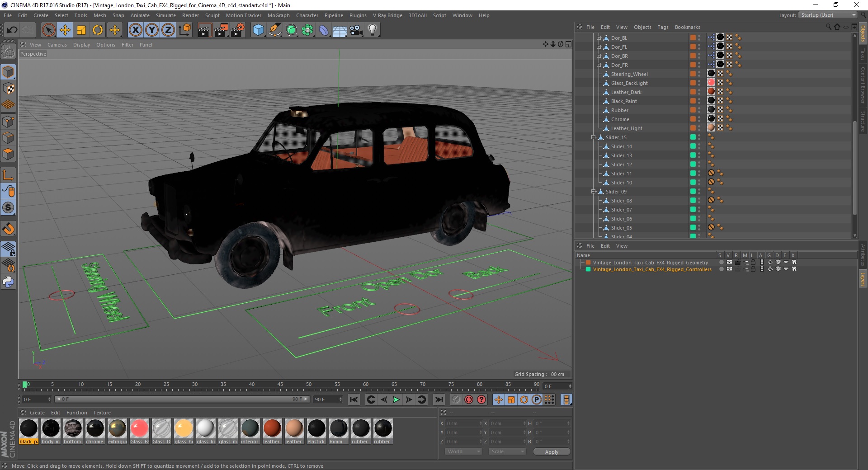Select the Steering_Wheel object
Image resolution: width=868 pixels, height=470 pixels.
click(629, 74)
